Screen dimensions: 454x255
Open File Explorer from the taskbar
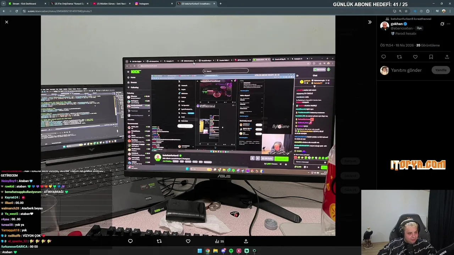click(x=215, y=251)
